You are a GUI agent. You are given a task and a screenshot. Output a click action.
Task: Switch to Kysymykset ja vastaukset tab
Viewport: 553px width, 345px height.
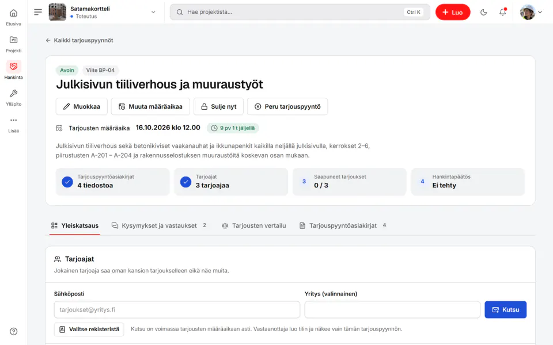pos(159,225)
